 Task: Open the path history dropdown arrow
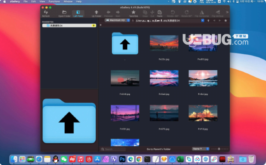pyautogui.click(x=203, y=20)
